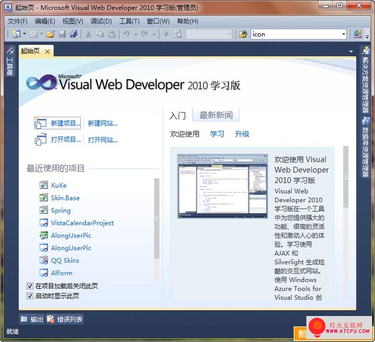Click the open project icon beside 打开项目

[40, 139]
